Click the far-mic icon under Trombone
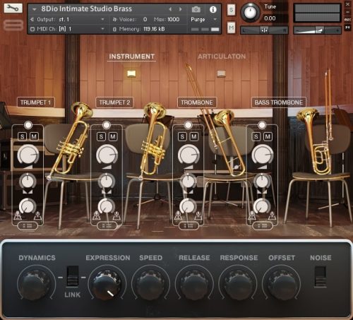This screenshot has height=320, width=353. (x=198, y=215)
